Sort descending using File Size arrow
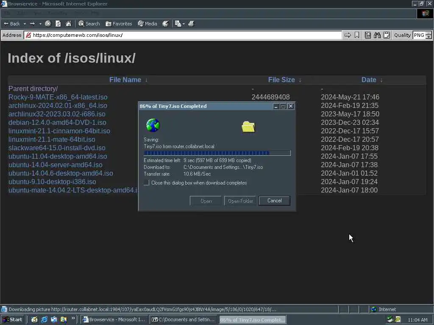 coord(300,80)
